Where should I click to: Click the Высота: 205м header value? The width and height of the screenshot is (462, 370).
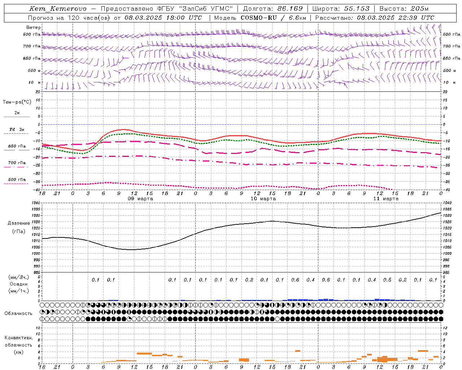[404, 9]
